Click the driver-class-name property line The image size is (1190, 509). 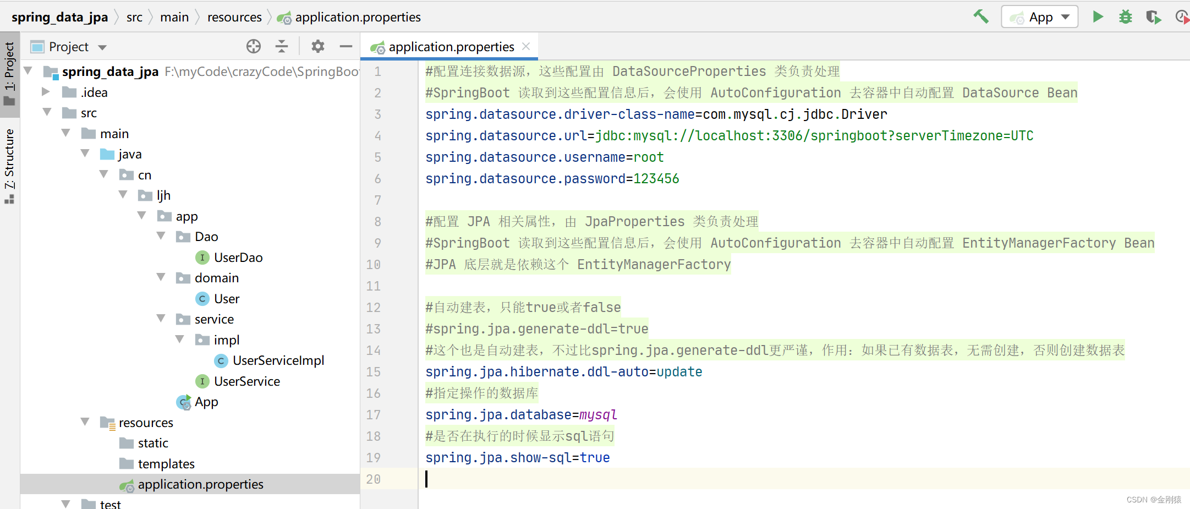tap(656, 114)
